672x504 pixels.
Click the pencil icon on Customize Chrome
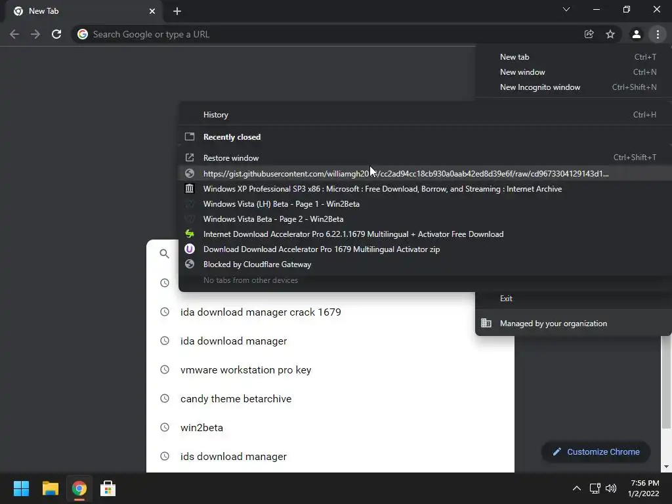(556, 451)
